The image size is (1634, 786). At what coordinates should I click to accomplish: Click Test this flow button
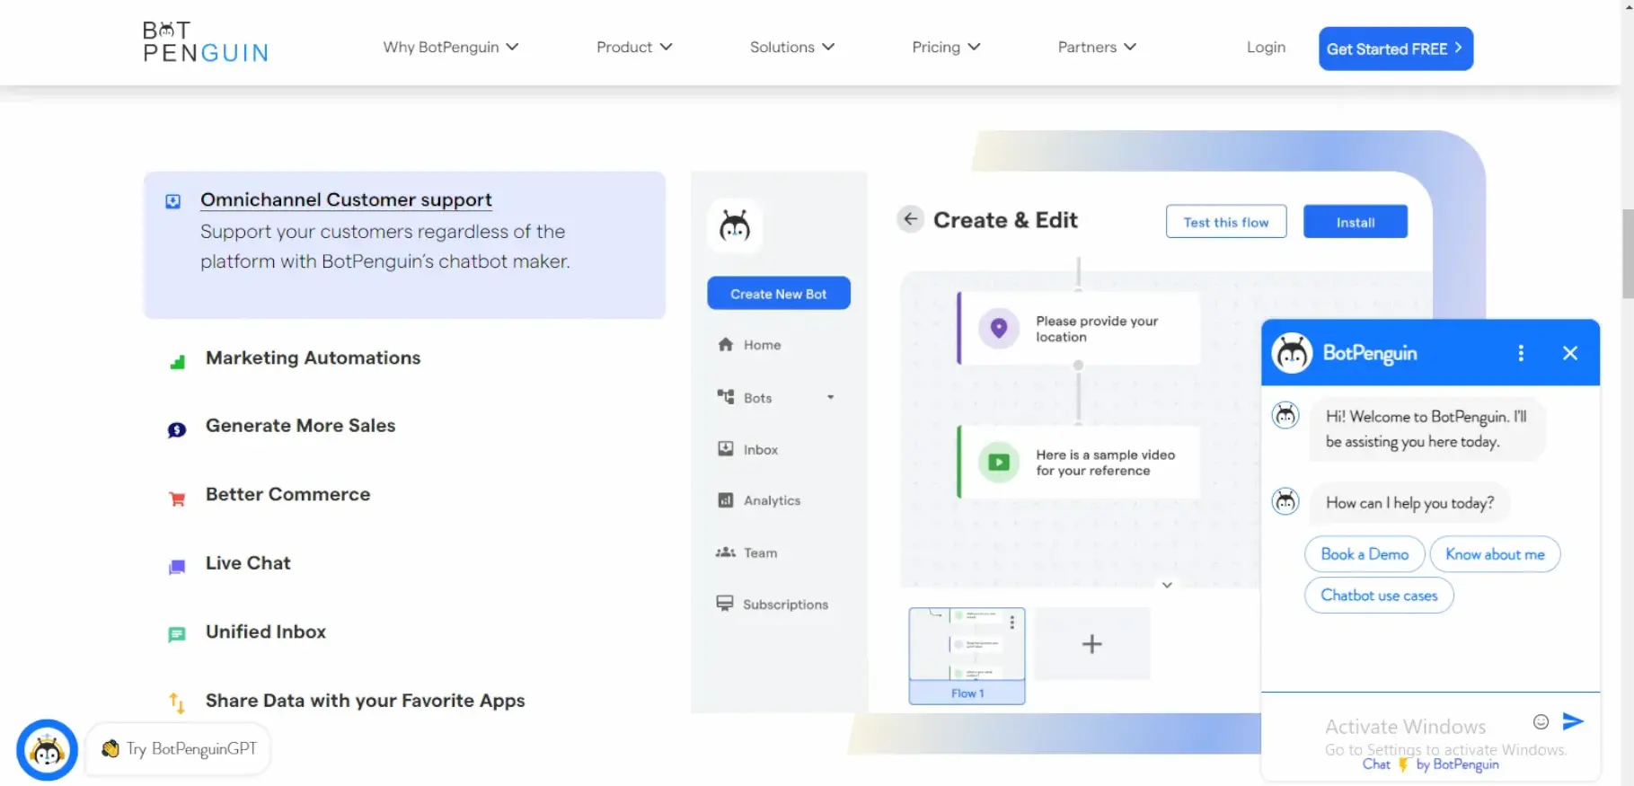pos(1226,222)
